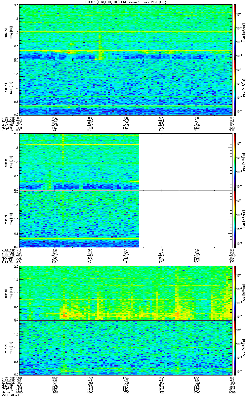Image resolution: width=248 pixels, height=397 pixels.
Task: Click inside the THA B∥ spectrogram panel
Action: tap(126, 88)
